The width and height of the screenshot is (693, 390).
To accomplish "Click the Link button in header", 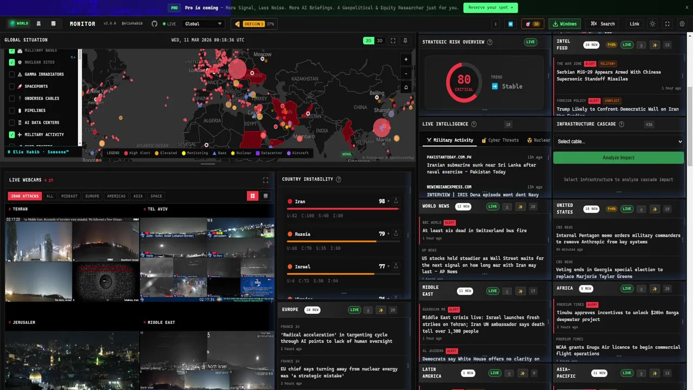I will click(x=635, y=24).
